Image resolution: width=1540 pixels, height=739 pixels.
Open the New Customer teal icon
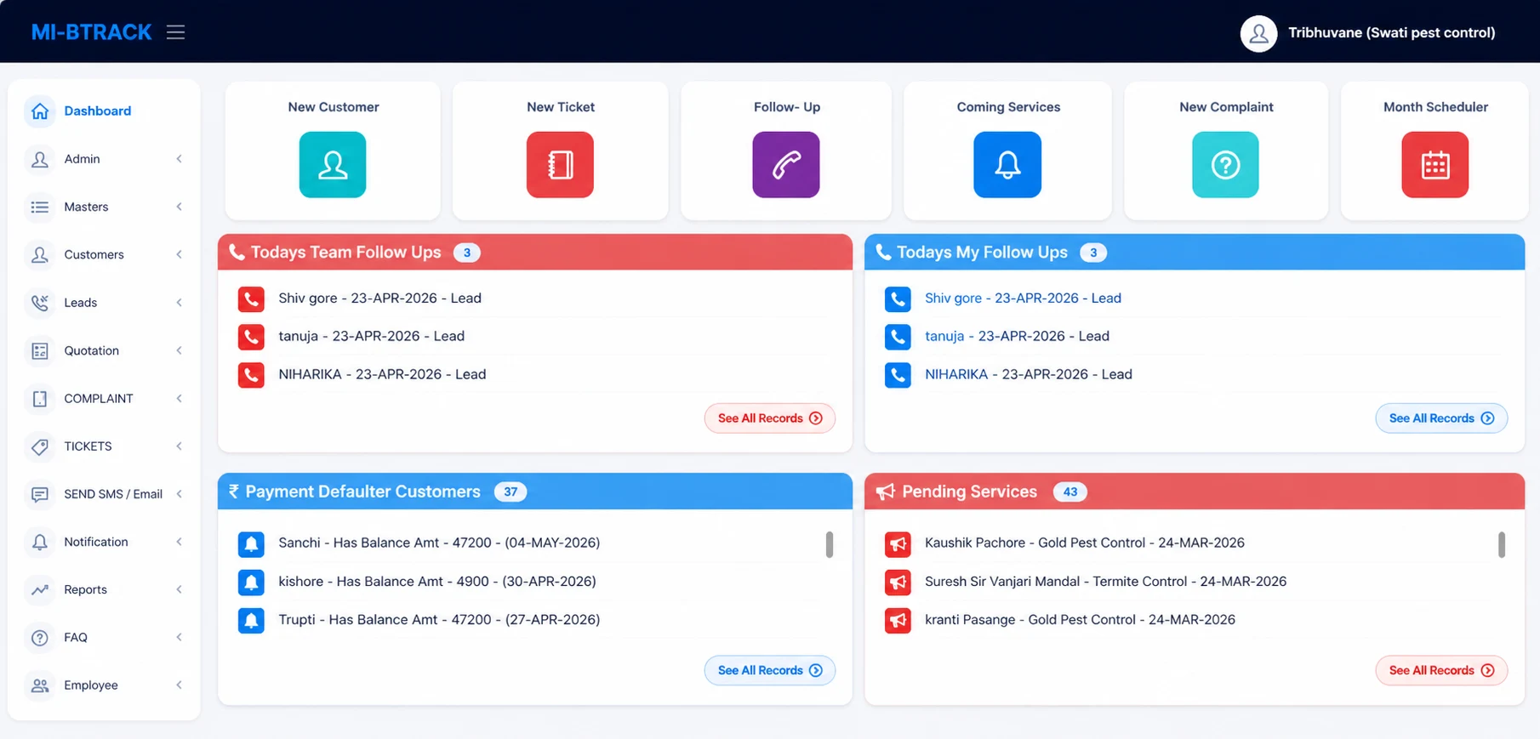coord(333,164)
